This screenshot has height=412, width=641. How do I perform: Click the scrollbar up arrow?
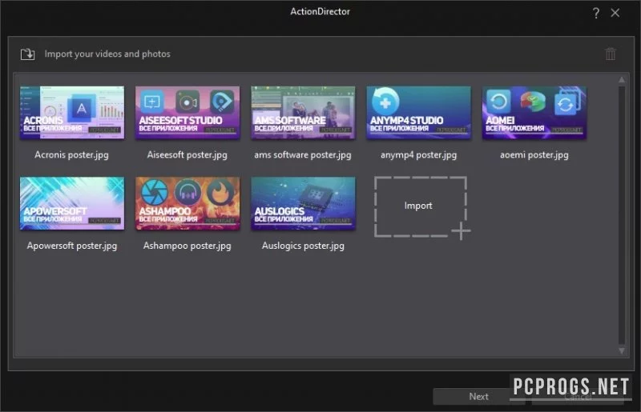pos(622,80)
